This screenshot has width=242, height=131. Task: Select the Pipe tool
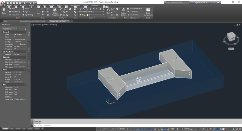tap(26, 12)
